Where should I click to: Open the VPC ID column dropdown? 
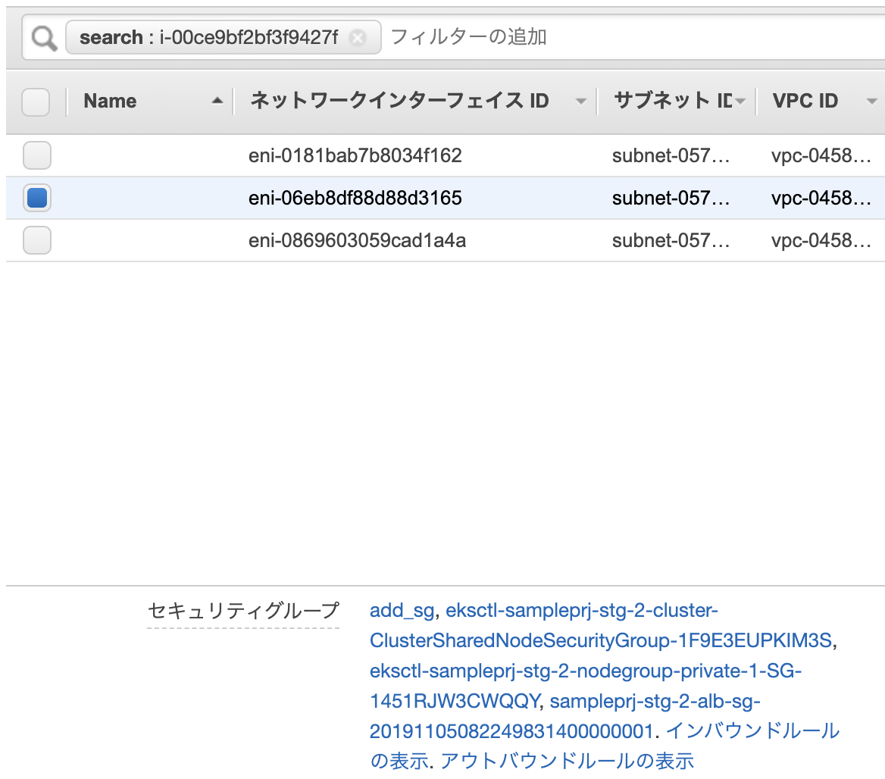click(x=873, y=101)
